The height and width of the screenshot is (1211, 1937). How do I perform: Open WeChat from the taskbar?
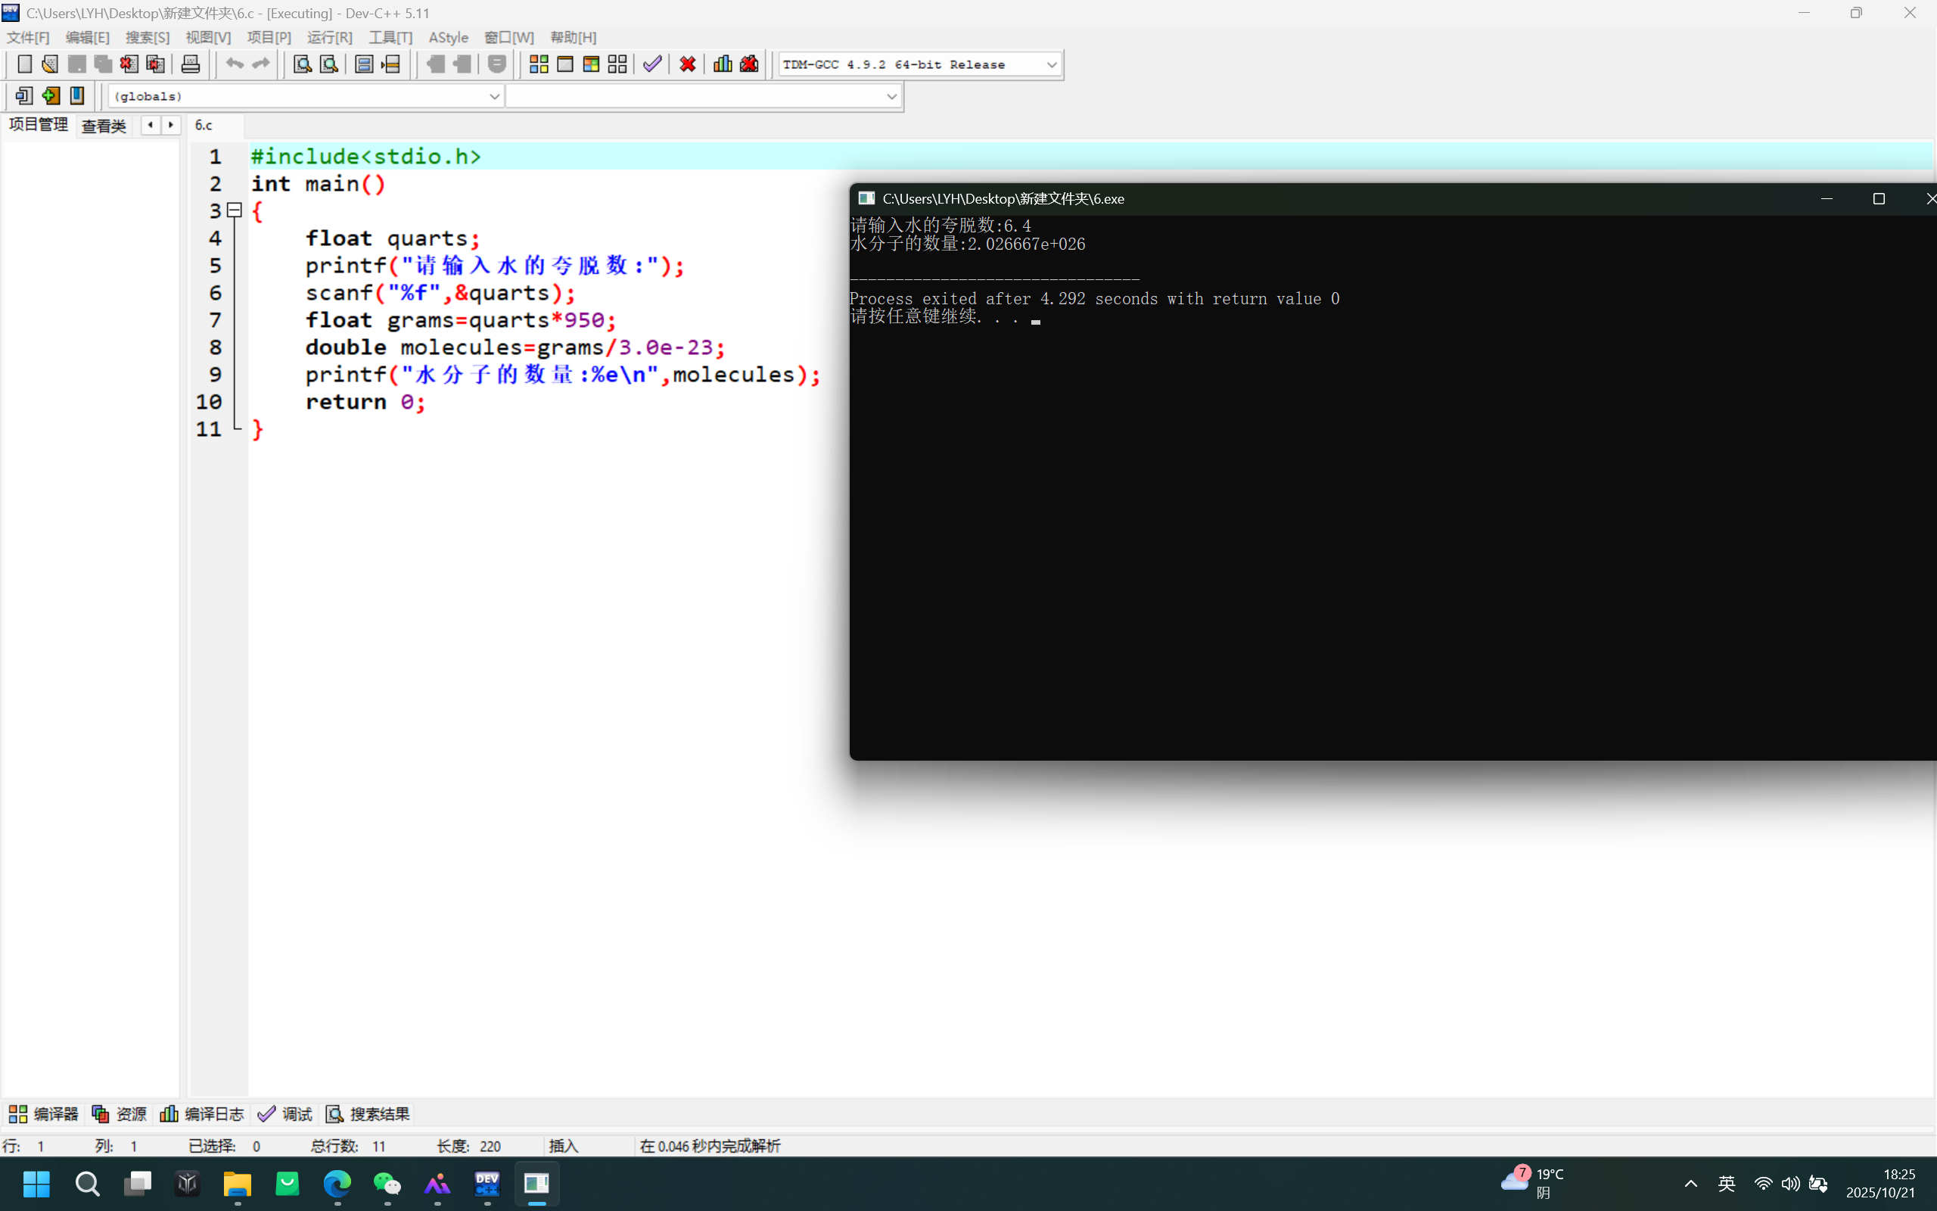tap(387, 1184)
